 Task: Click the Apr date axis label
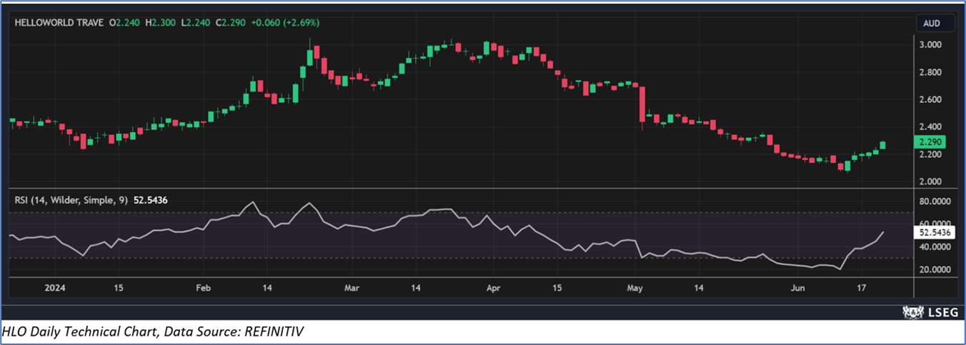point(492,289)
